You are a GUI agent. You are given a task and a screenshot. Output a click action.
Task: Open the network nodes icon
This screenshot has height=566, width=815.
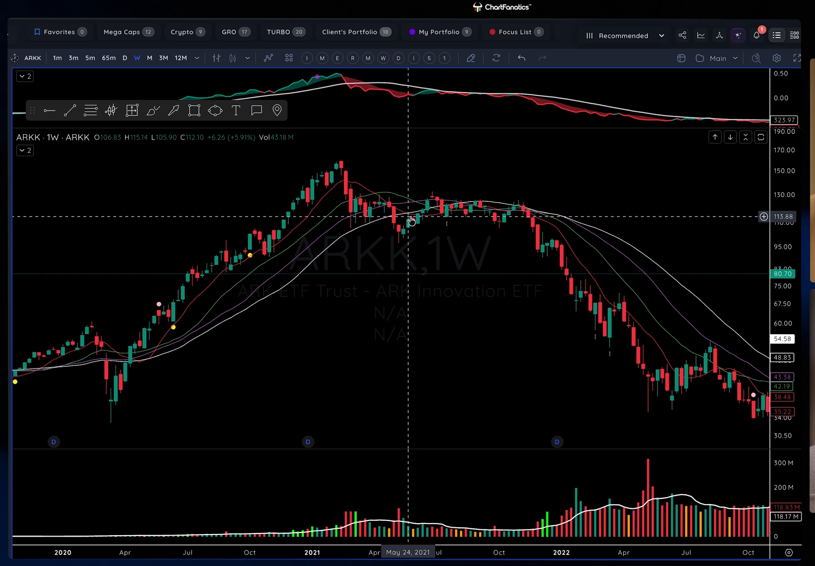pos(719,35)
